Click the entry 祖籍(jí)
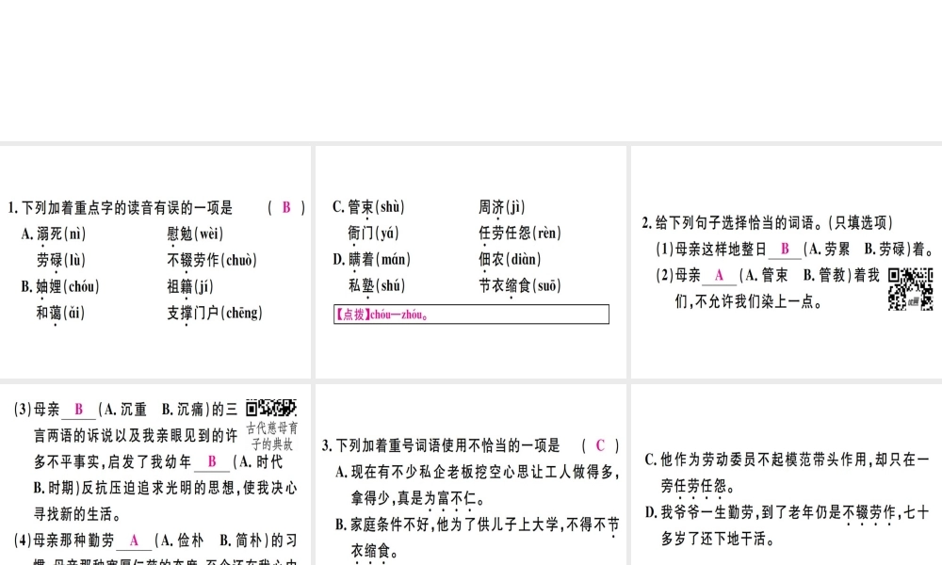This screenshot has height=565, width=942. pyautogui.click(x=190, y=286)
